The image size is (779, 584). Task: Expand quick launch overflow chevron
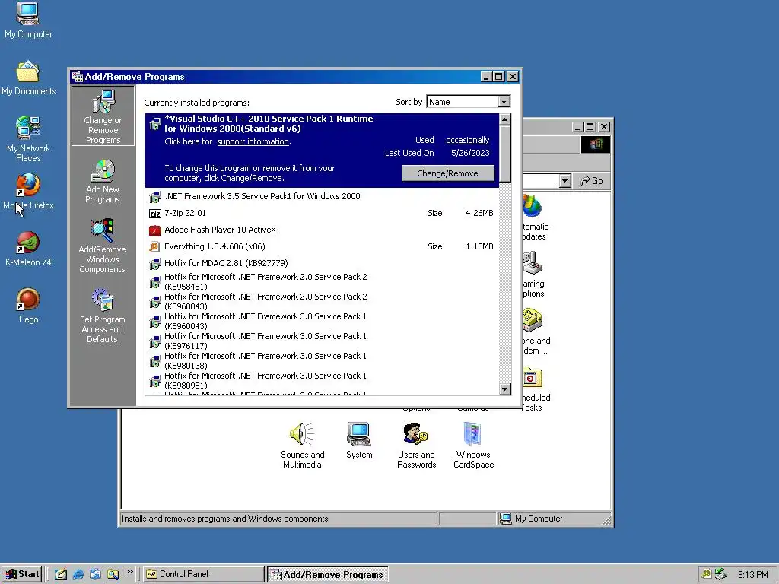[x=129, y=572]
